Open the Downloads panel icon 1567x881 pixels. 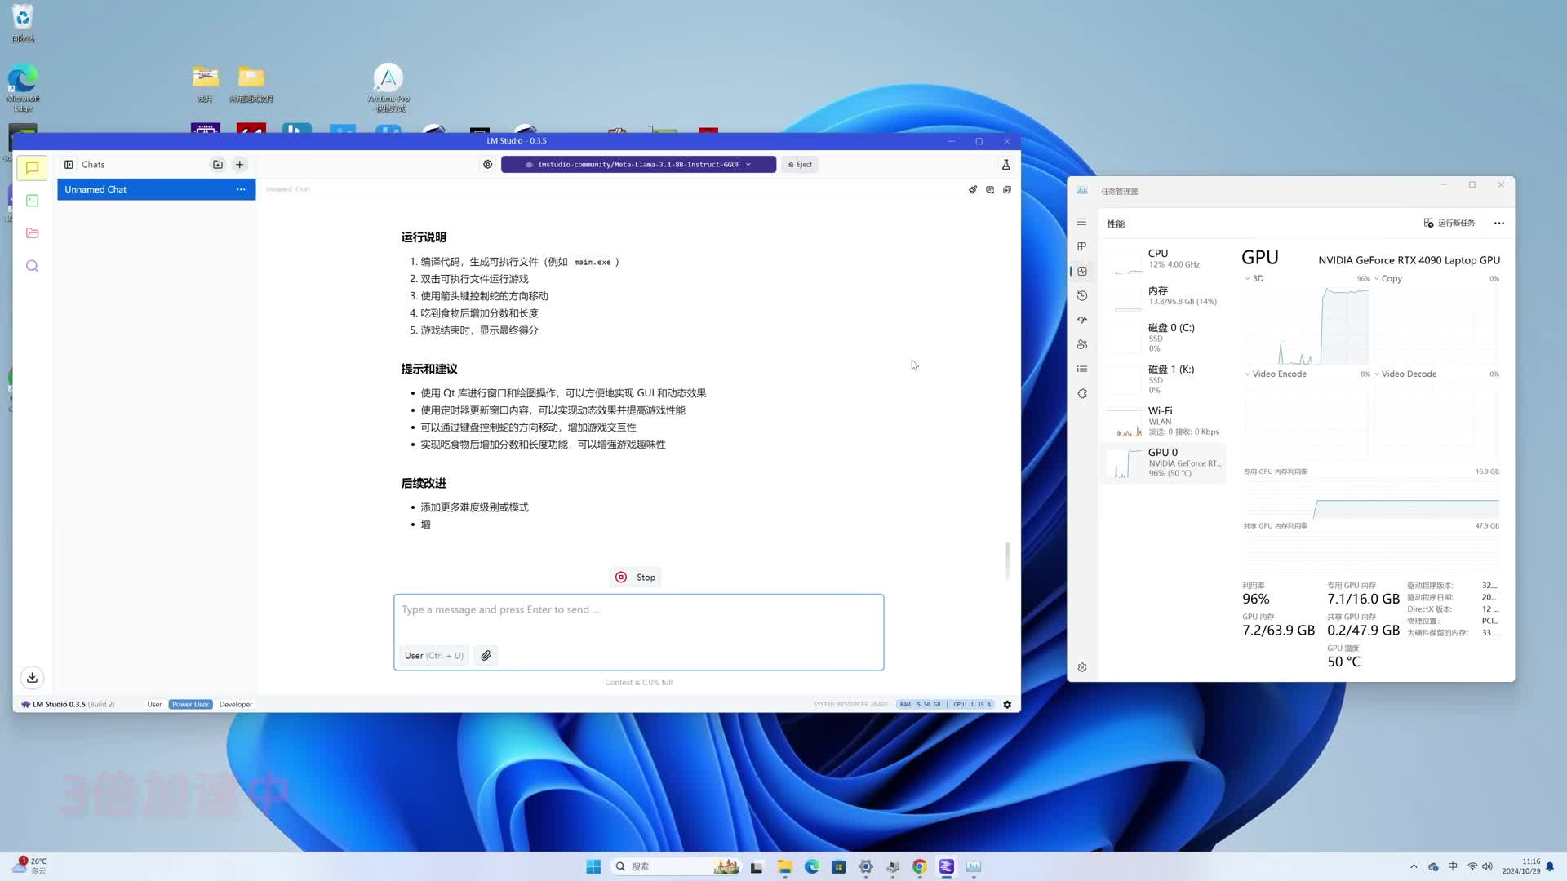(x=32, y=677)
